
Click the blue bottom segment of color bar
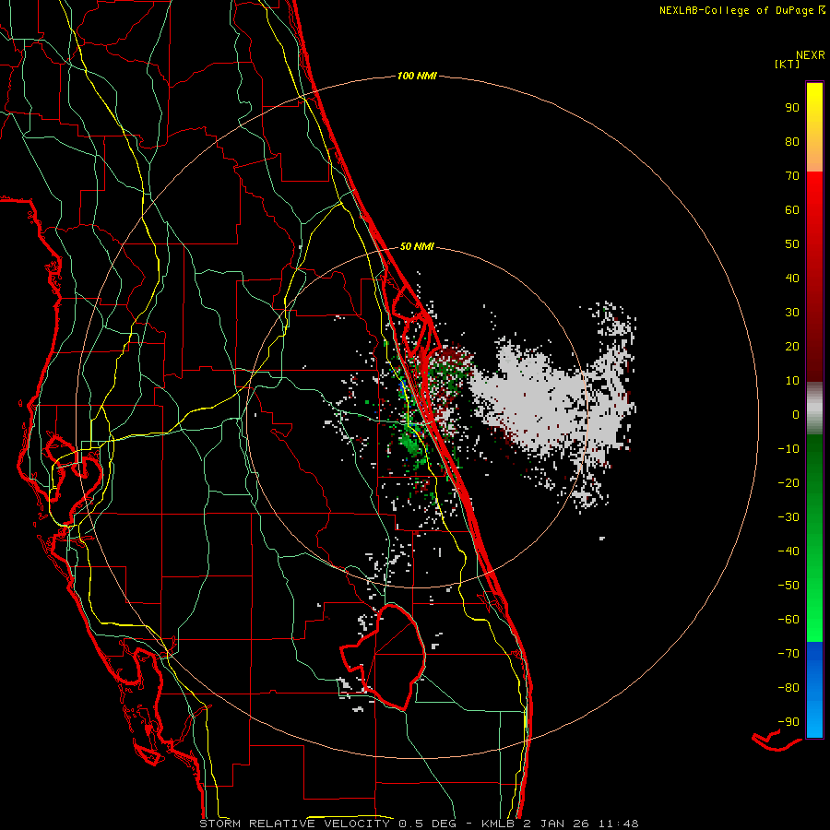814,690
